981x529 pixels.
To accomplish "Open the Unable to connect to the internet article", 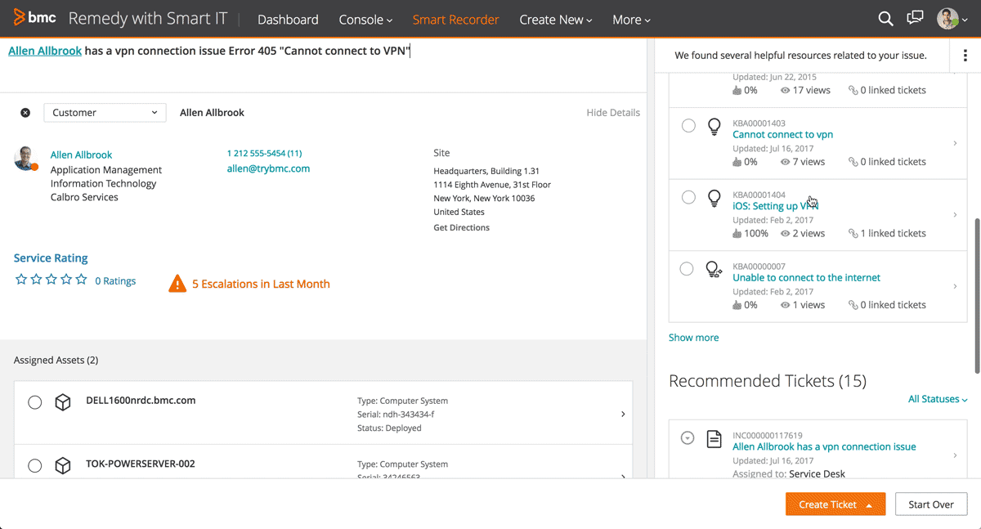I will (x=806, y=278).
